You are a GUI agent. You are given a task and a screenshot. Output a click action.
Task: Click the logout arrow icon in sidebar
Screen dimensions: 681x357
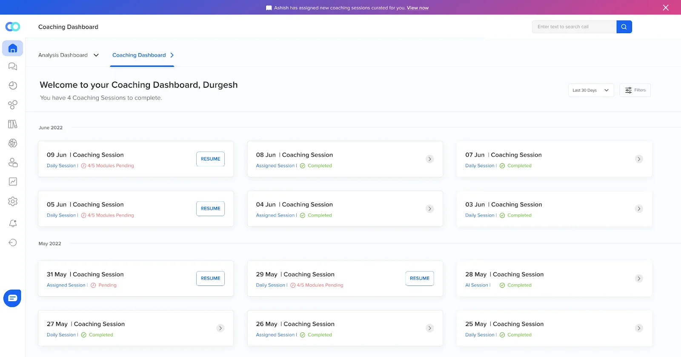click(13, 243)
